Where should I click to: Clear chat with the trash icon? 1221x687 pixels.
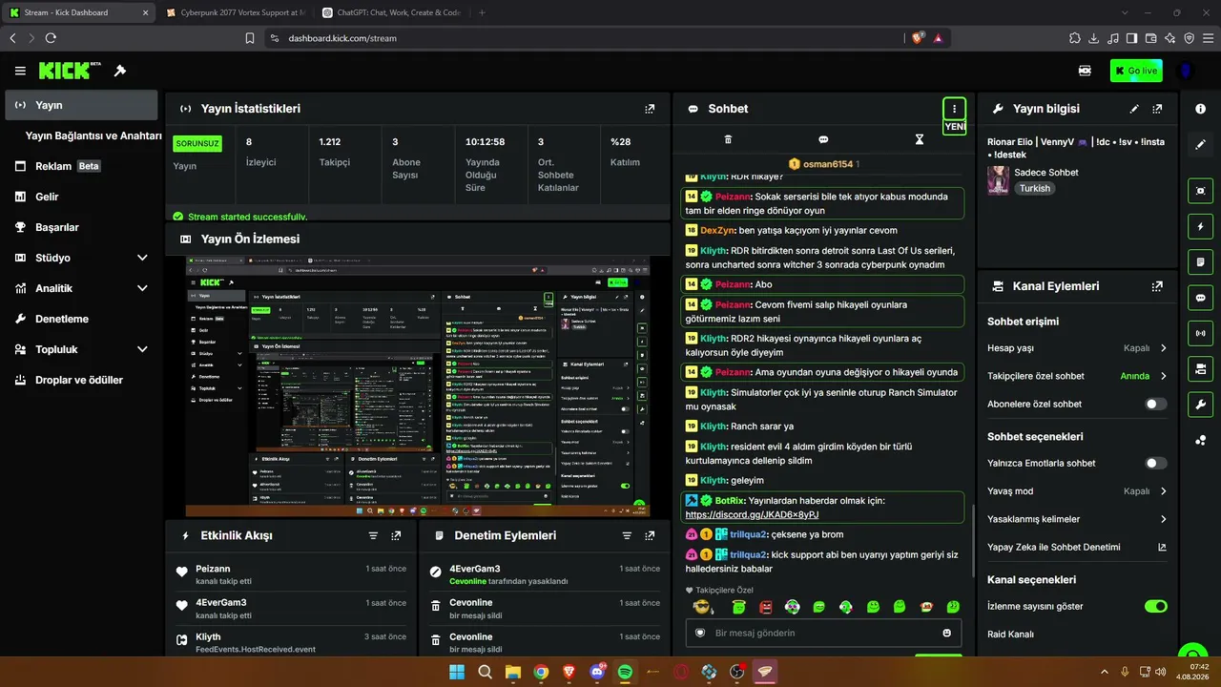click(728, 139)
